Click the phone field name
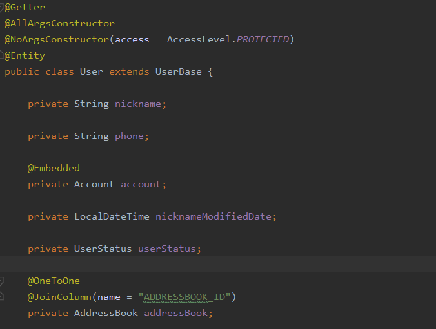The height and width of the screenshot is (329, 436). tap(129, 136)
